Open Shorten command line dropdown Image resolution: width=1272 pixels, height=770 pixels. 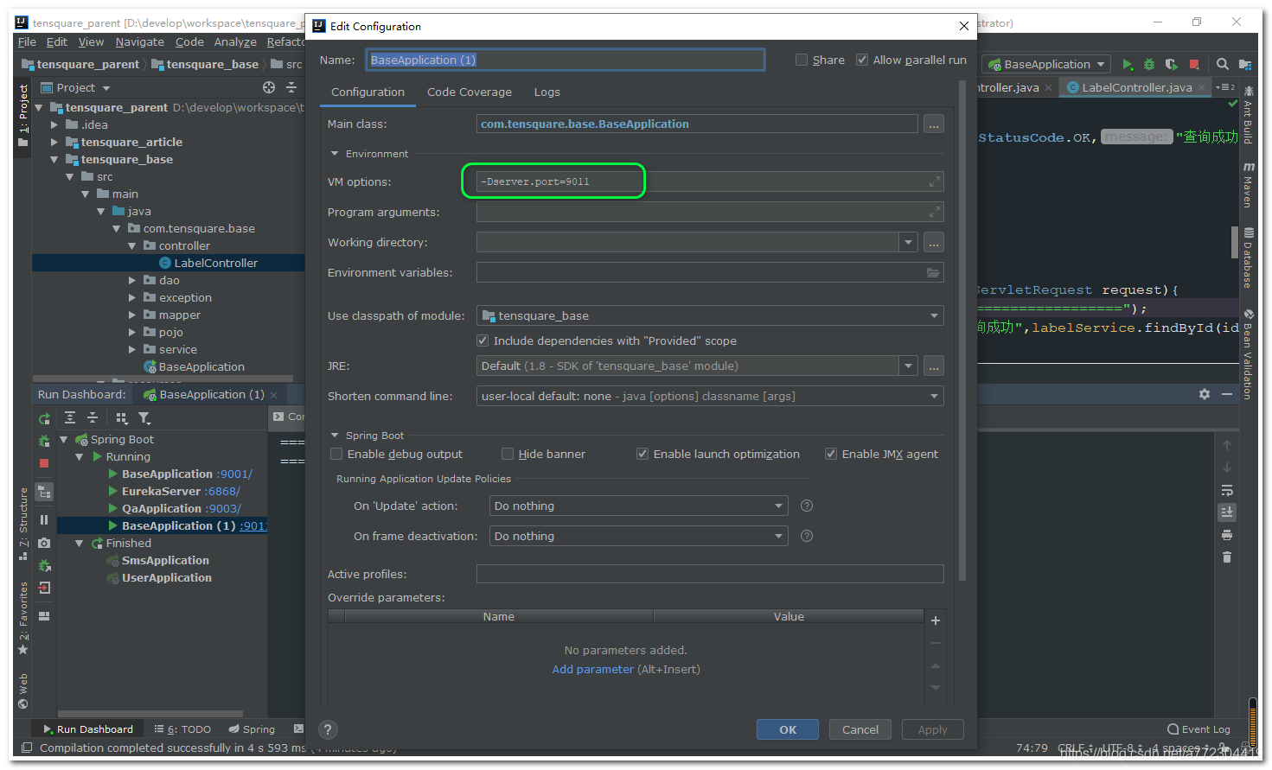pyautogui.click(x=710, y=396)
